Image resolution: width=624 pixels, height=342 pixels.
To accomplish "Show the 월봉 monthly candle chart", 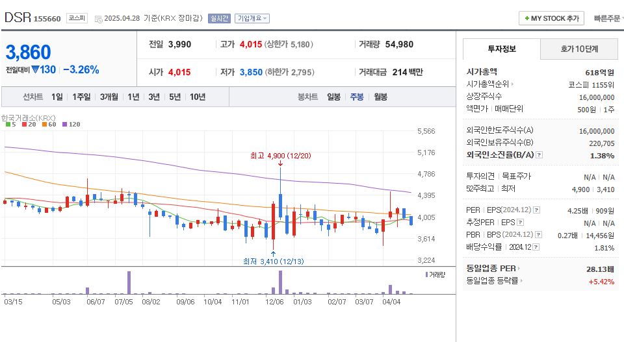I will coord(380,97).
